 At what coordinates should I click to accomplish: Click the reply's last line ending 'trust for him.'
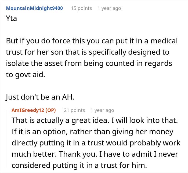79,166
